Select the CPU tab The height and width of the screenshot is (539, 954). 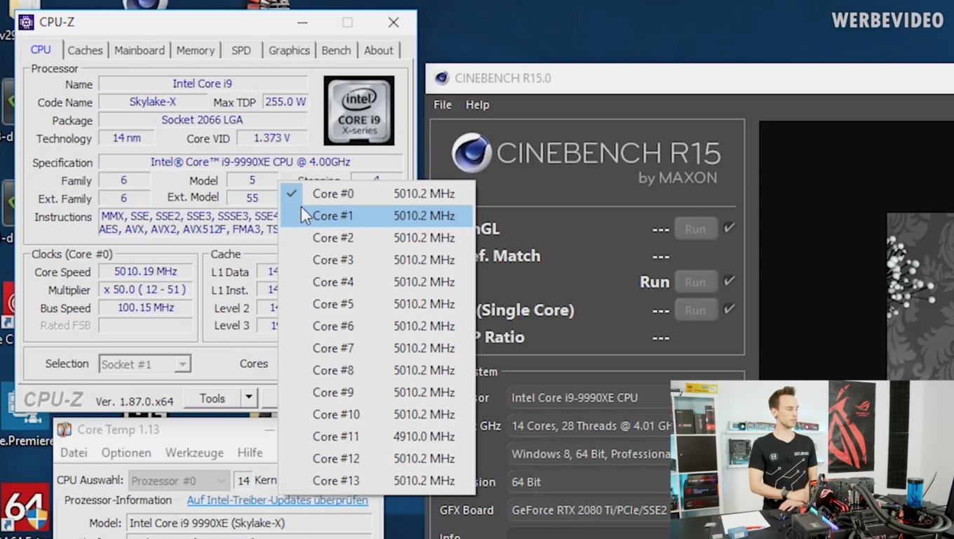[x=41, y=50]
